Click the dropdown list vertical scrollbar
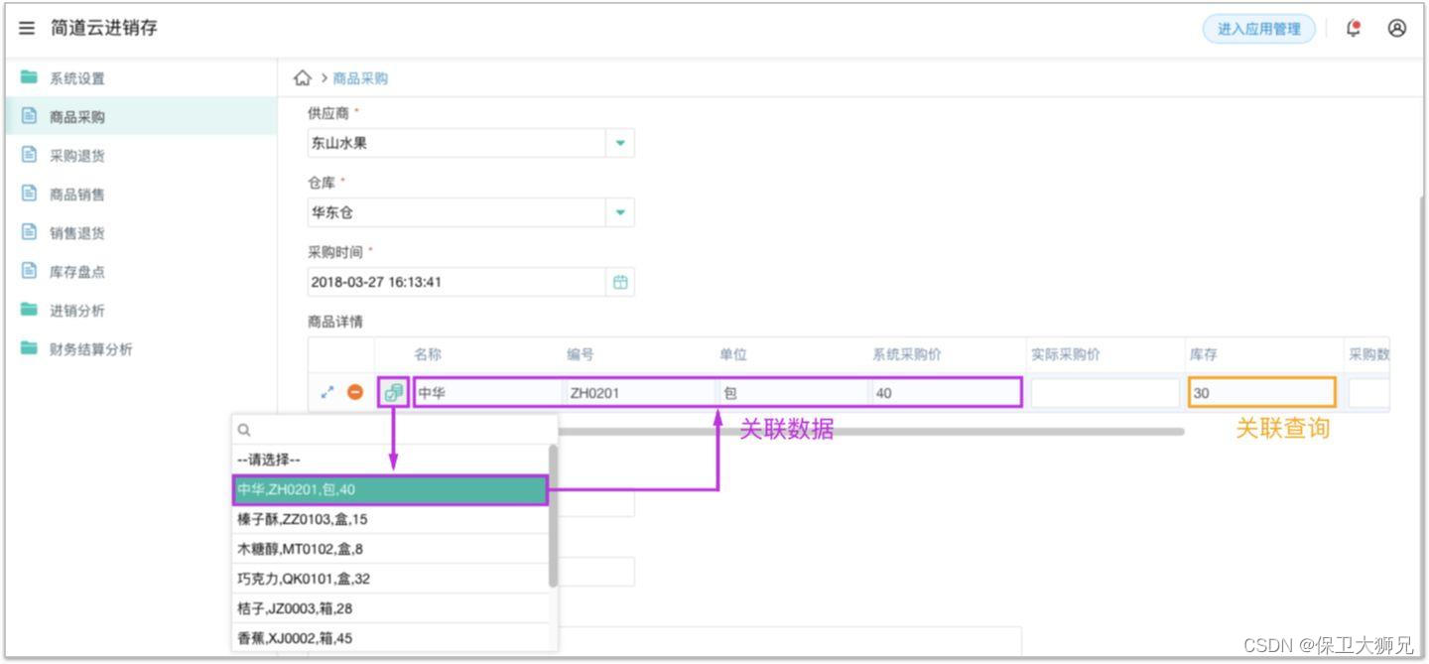Viewport: 1429px width, 664px height. pyautogui.click(x=553, y=515)
